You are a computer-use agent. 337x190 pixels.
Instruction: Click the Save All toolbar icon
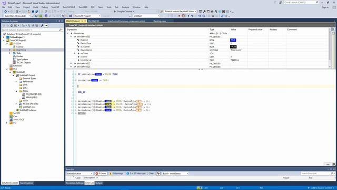(x=37, y=12)
